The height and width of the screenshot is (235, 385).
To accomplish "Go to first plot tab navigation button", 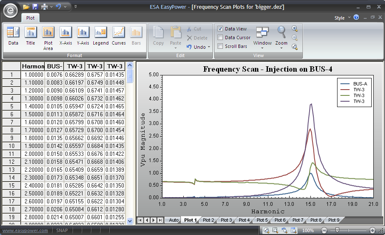I will coord(140,220).
